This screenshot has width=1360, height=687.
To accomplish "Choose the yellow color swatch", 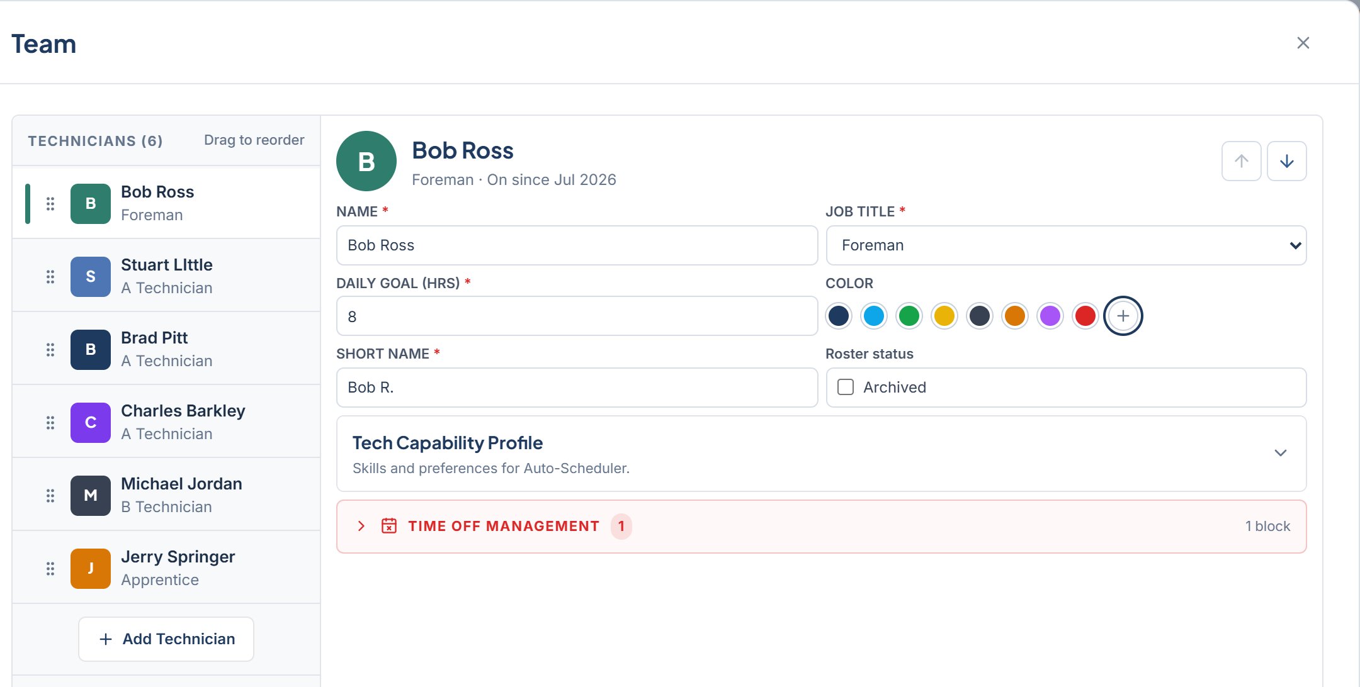I will point(944,316).
